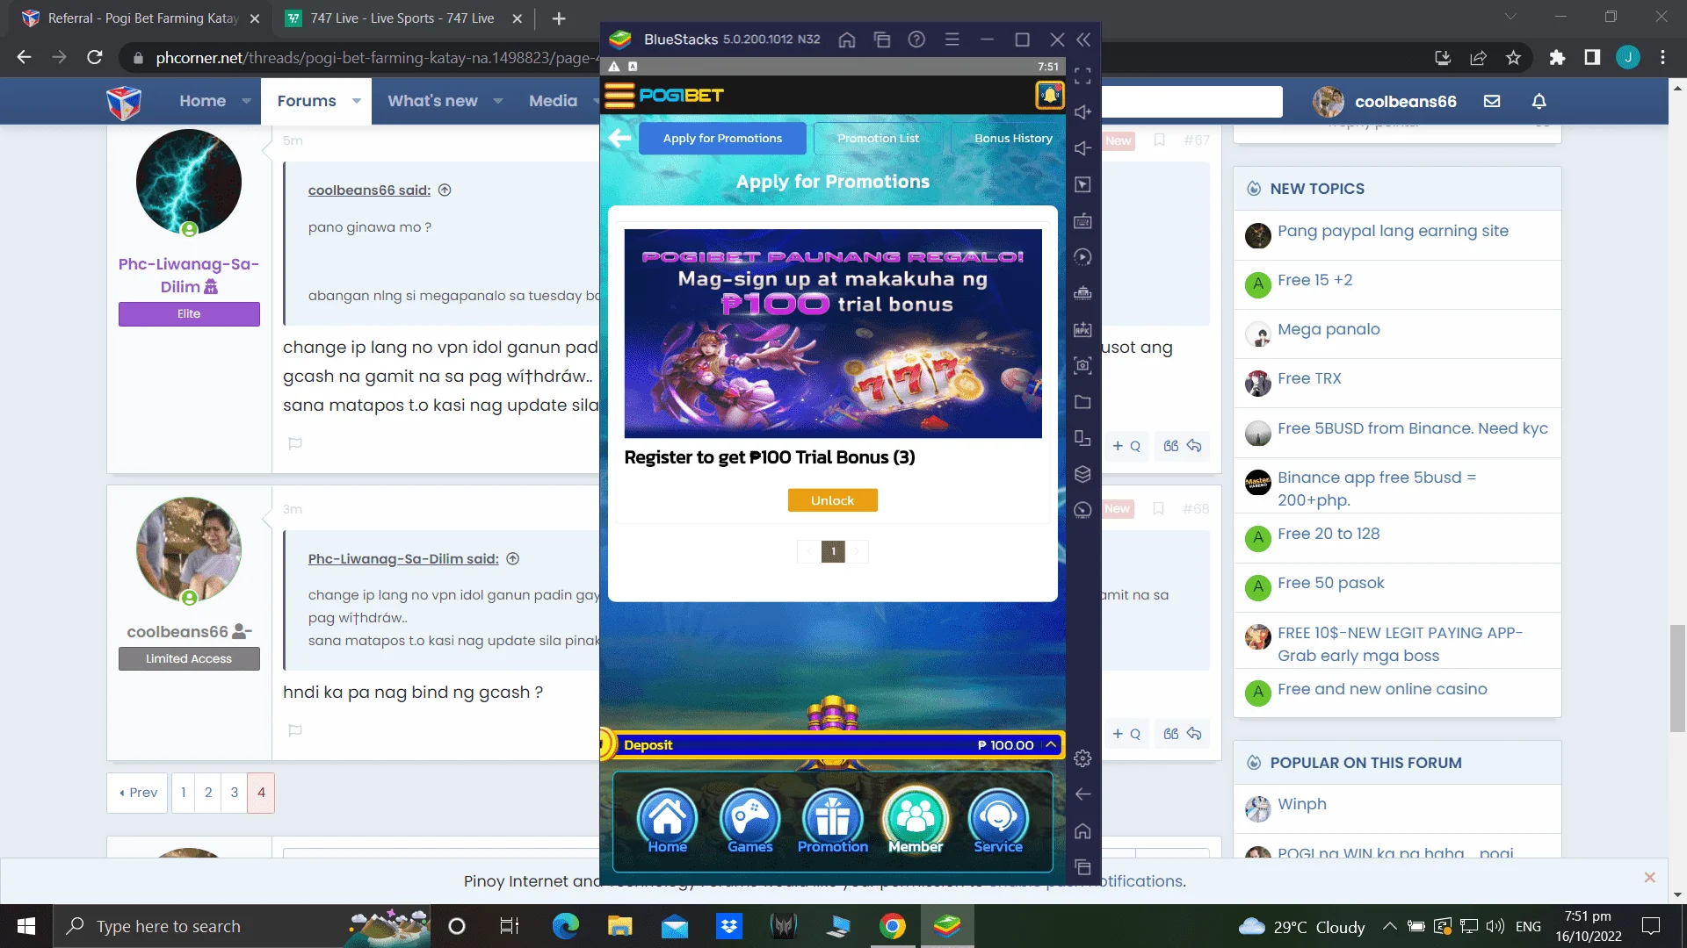Open the Winph popular thread
The width and height of the screenshot is (1687, 948).
[x=1301, y=805]
